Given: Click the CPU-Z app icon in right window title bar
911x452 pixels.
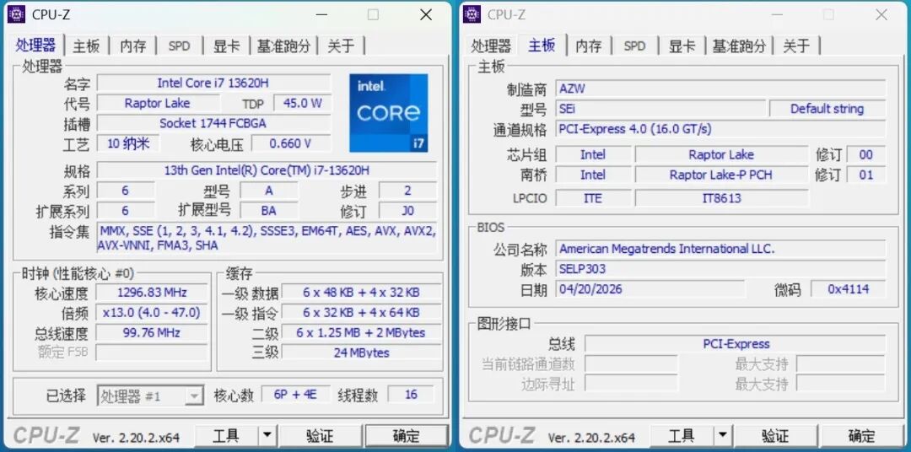Looking at the screenshot, I should 472,14.
